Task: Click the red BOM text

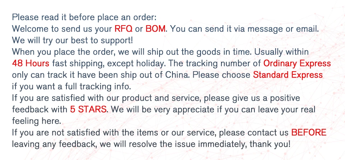Action: (x=156, y=28)
